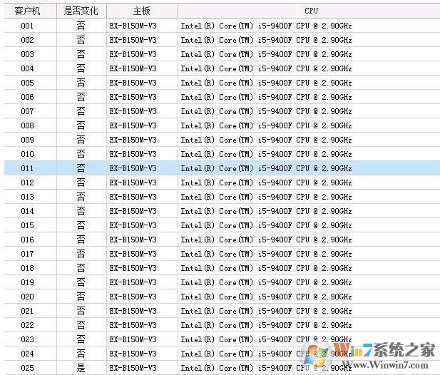Select client number 016

coord(27,240)
